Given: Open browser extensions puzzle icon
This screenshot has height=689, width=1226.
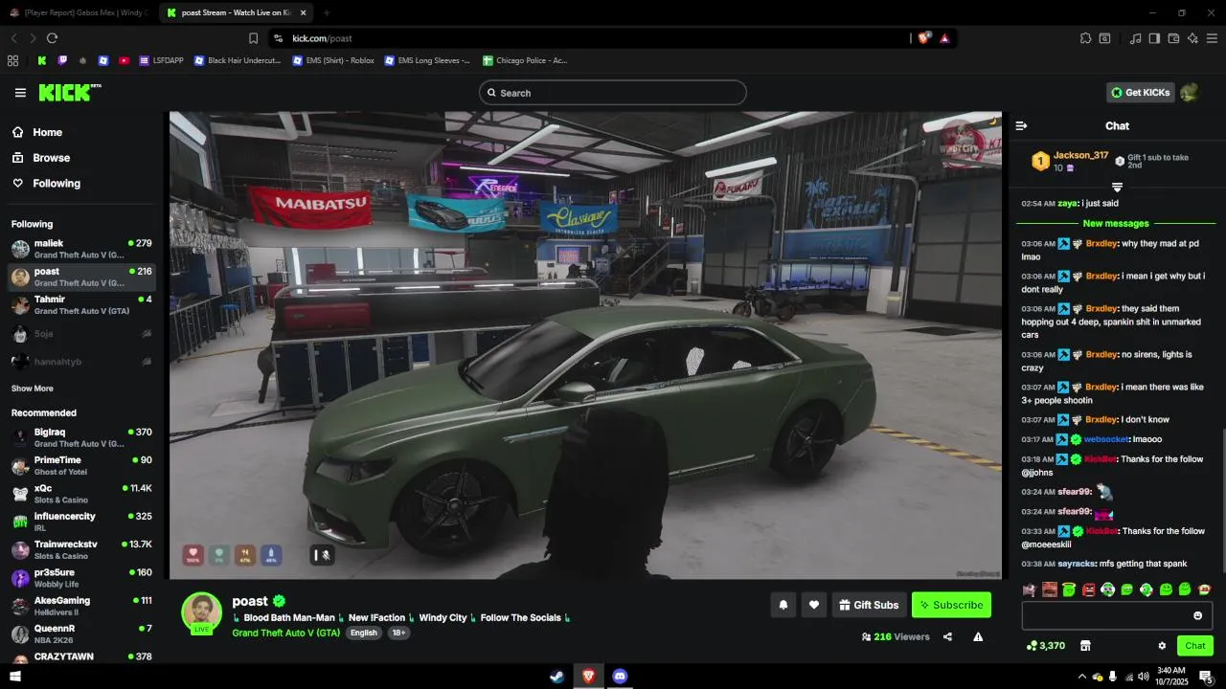Looking at the screenshot, I should (x=1085, y=38).
